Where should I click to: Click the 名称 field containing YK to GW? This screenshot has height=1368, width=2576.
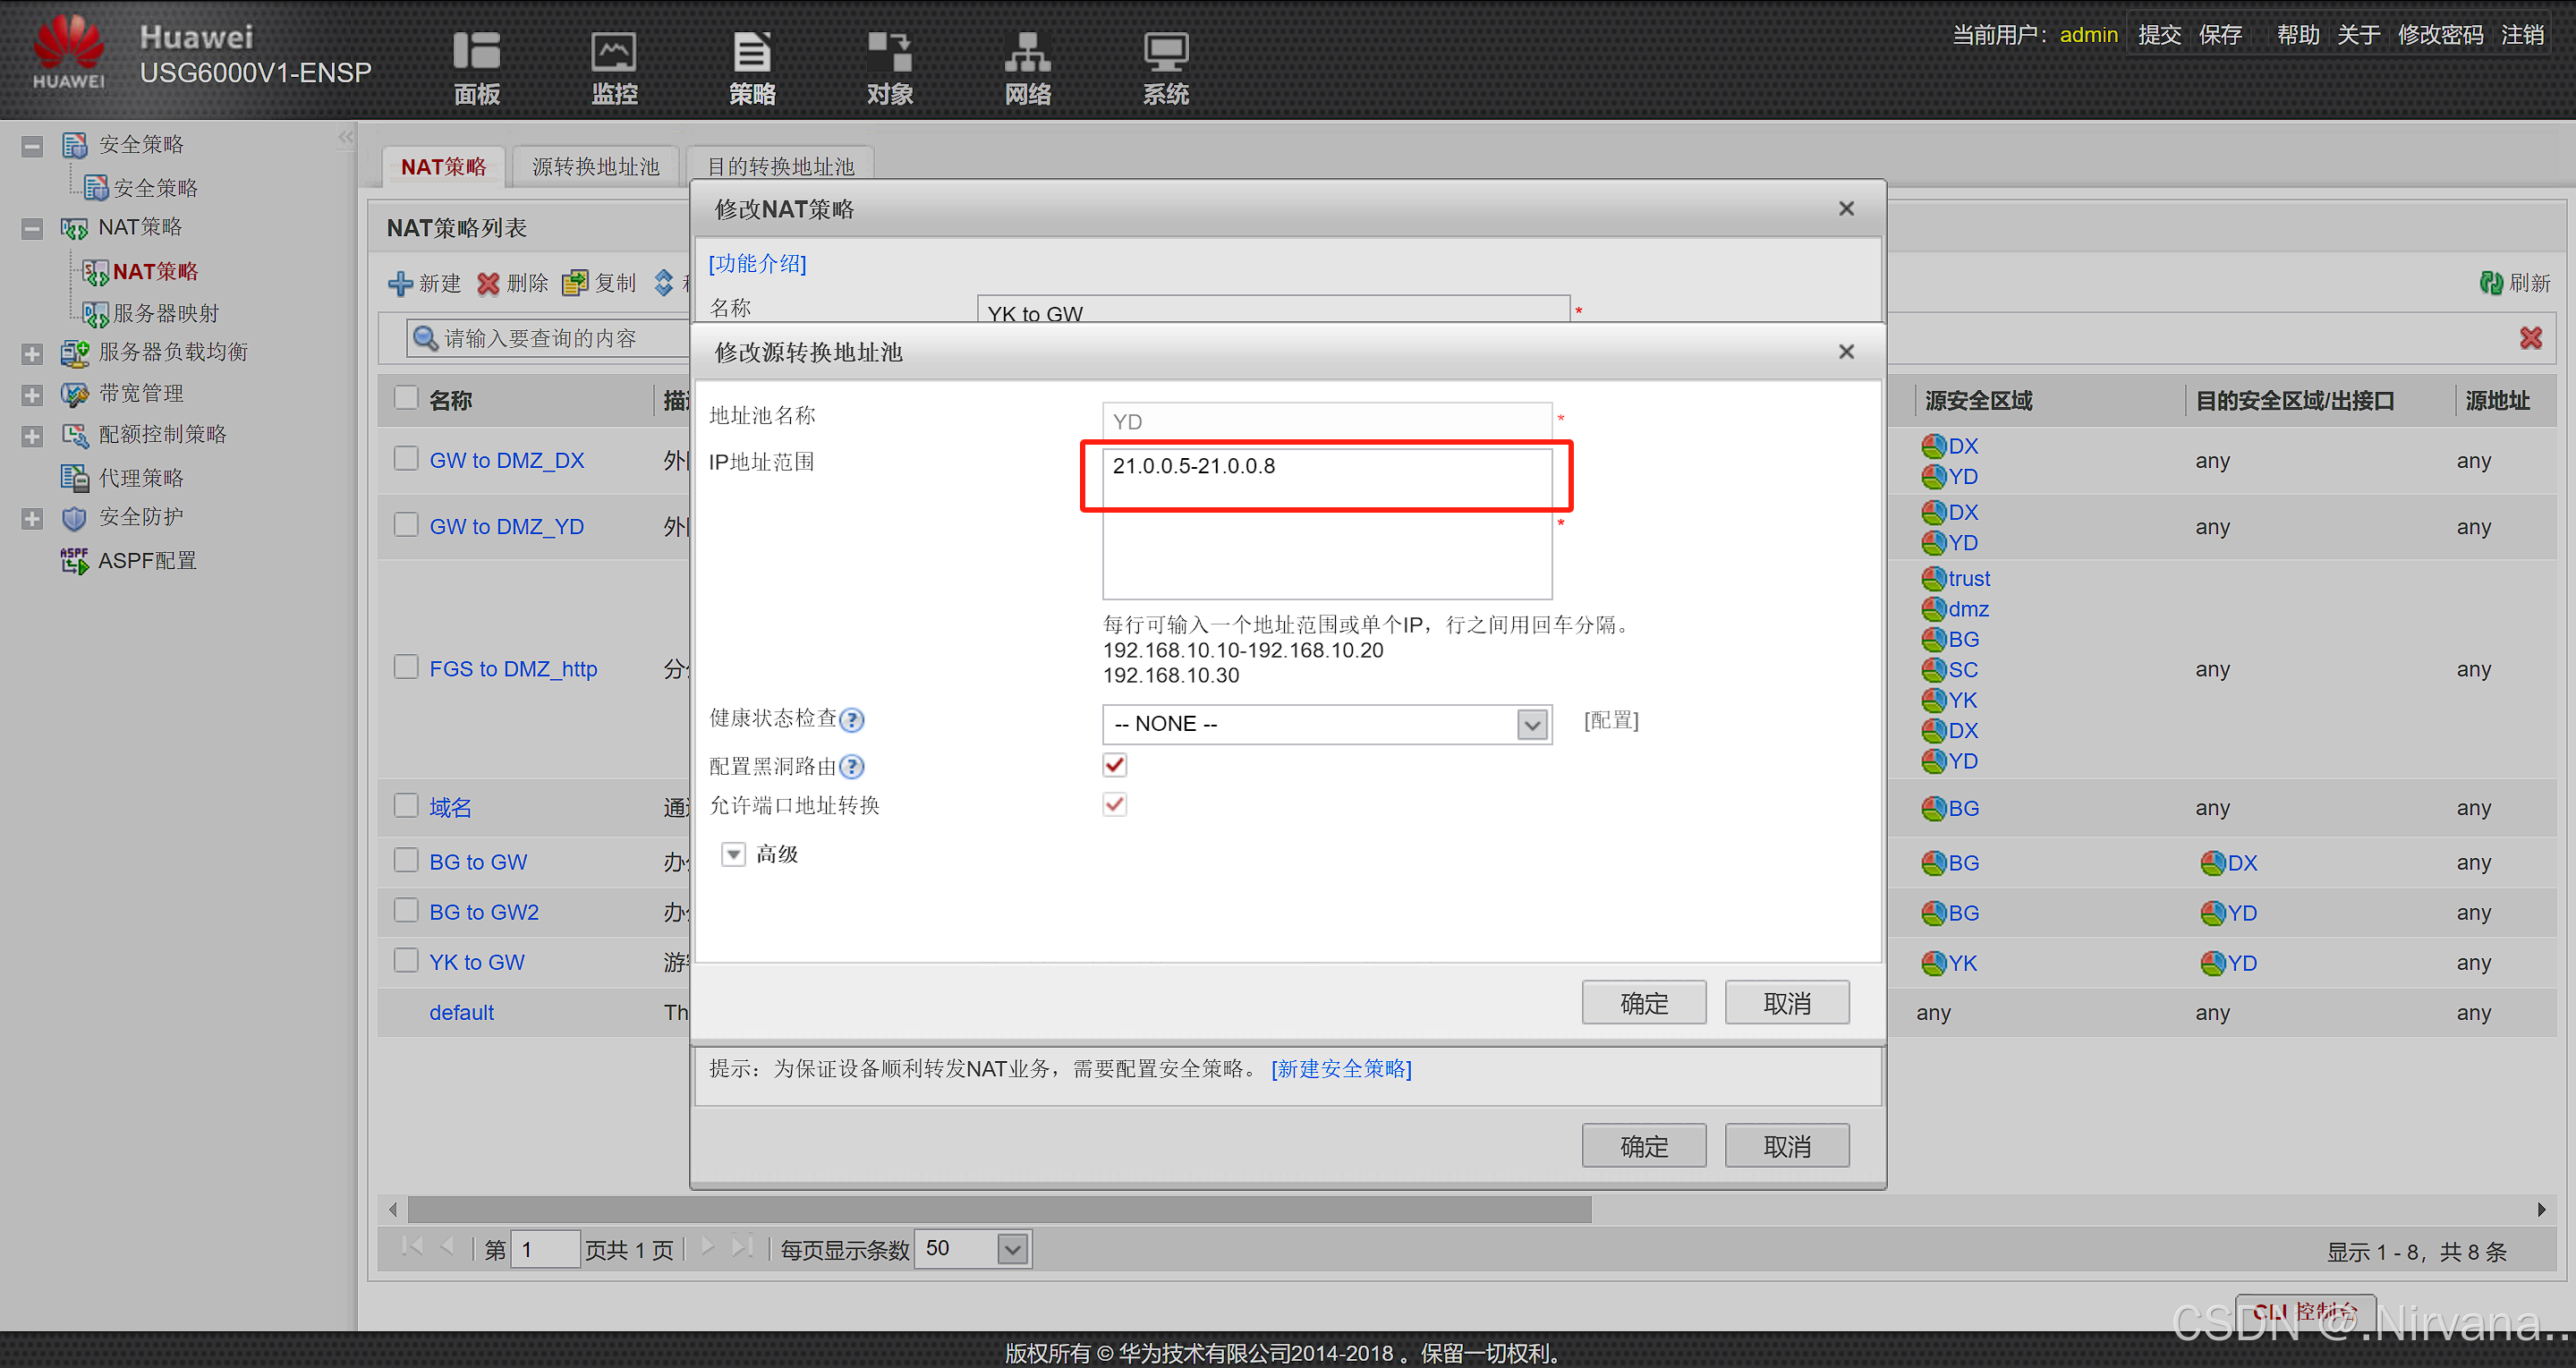click(x=1273, y=310)
